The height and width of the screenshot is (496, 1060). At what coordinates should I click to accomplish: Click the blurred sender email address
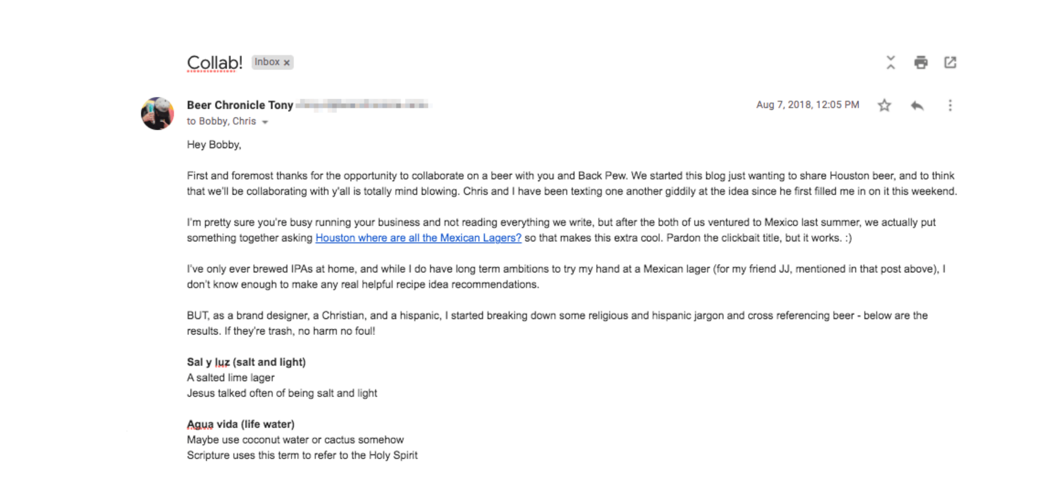pos(362,105)
